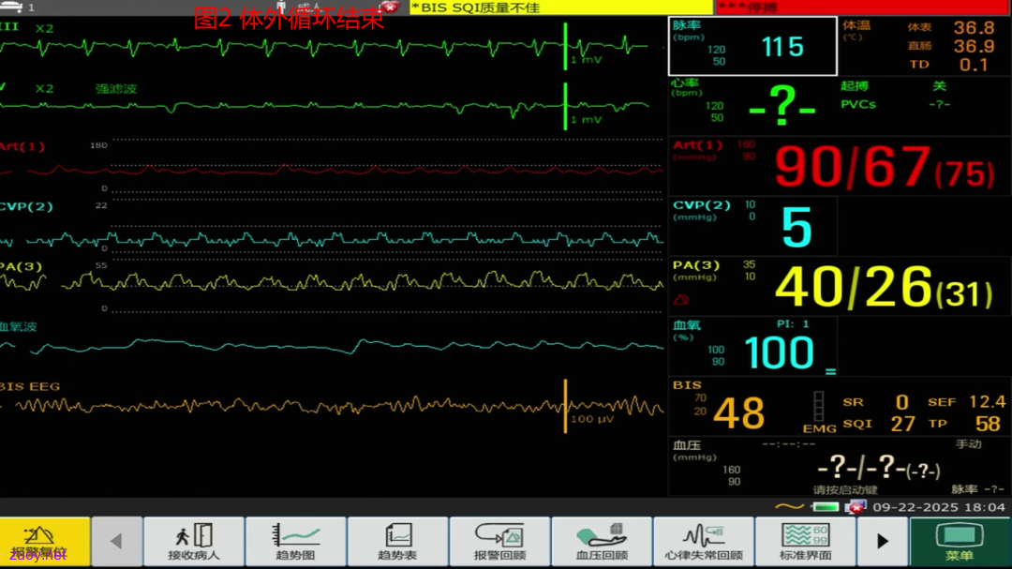Show previous quick keys with left arrow

(116, 541)
